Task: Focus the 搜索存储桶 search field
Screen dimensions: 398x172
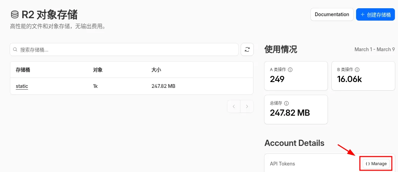Action: [x=127, y=49]
